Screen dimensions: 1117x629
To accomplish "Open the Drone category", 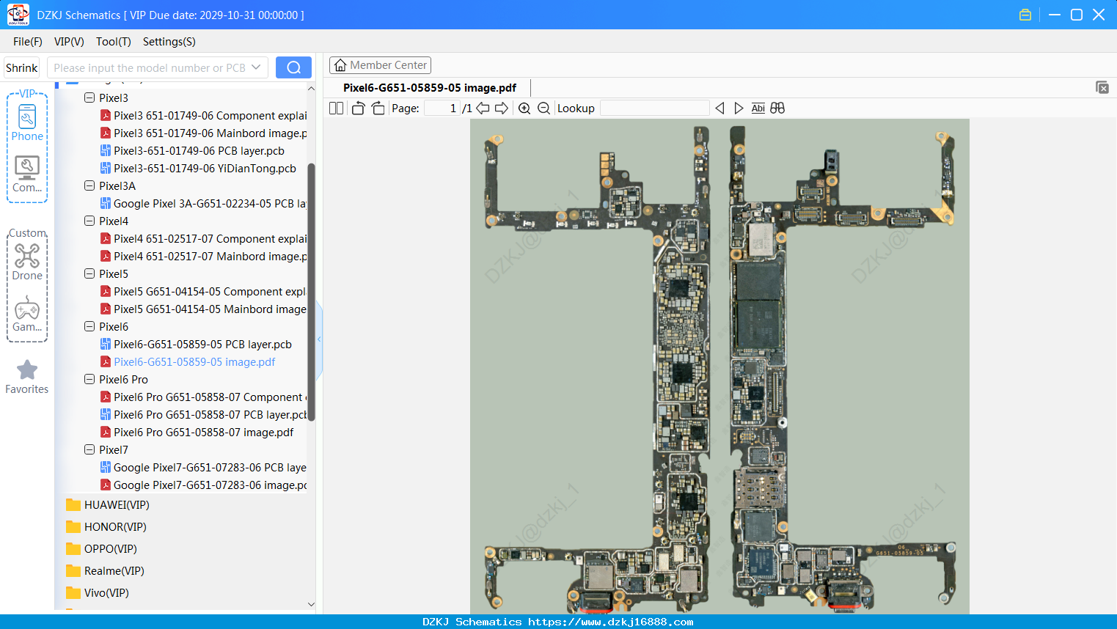I will (x=27, y=262).
